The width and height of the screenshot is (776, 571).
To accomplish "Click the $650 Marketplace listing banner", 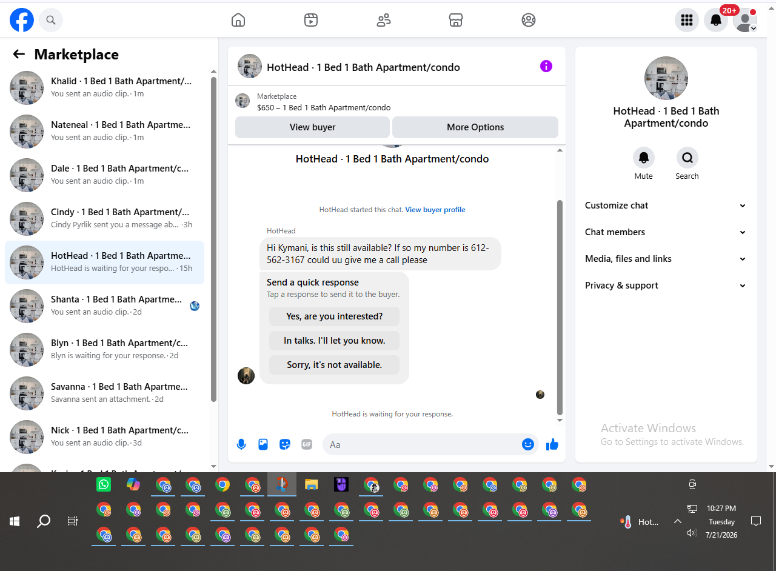I will pos(396,102).
